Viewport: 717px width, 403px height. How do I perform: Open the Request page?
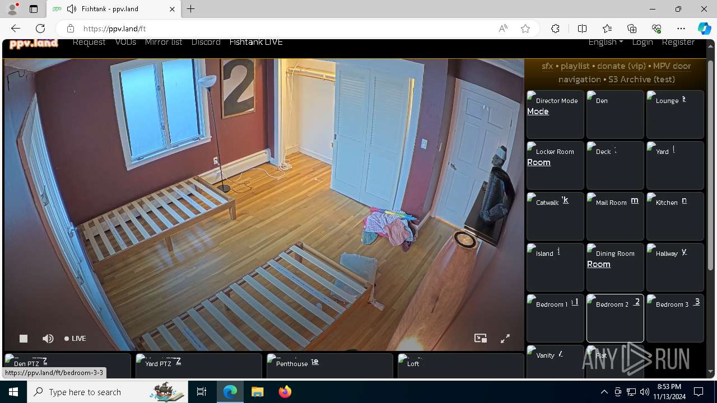pyautogui.click(x=89, y=42)
